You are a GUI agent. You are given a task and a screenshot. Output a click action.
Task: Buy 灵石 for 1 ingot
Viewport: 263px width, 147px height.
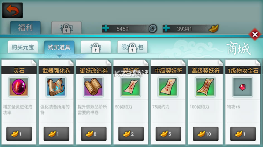coord(19,134)
